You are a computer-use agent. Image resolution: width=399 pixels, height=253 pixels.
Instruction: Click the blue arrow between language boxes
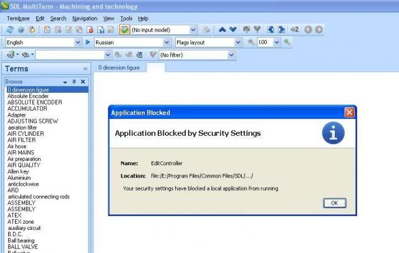[x=88, y=42]
